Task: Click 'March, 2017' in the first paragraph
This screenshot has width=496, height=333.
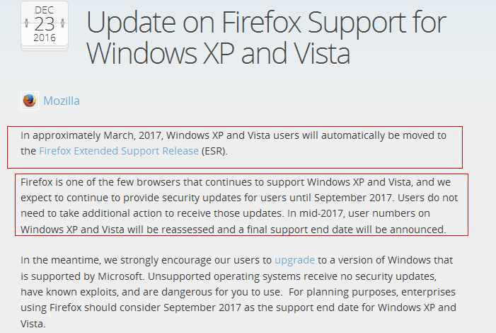Action: pyautogui.click(x=133, y=135)
